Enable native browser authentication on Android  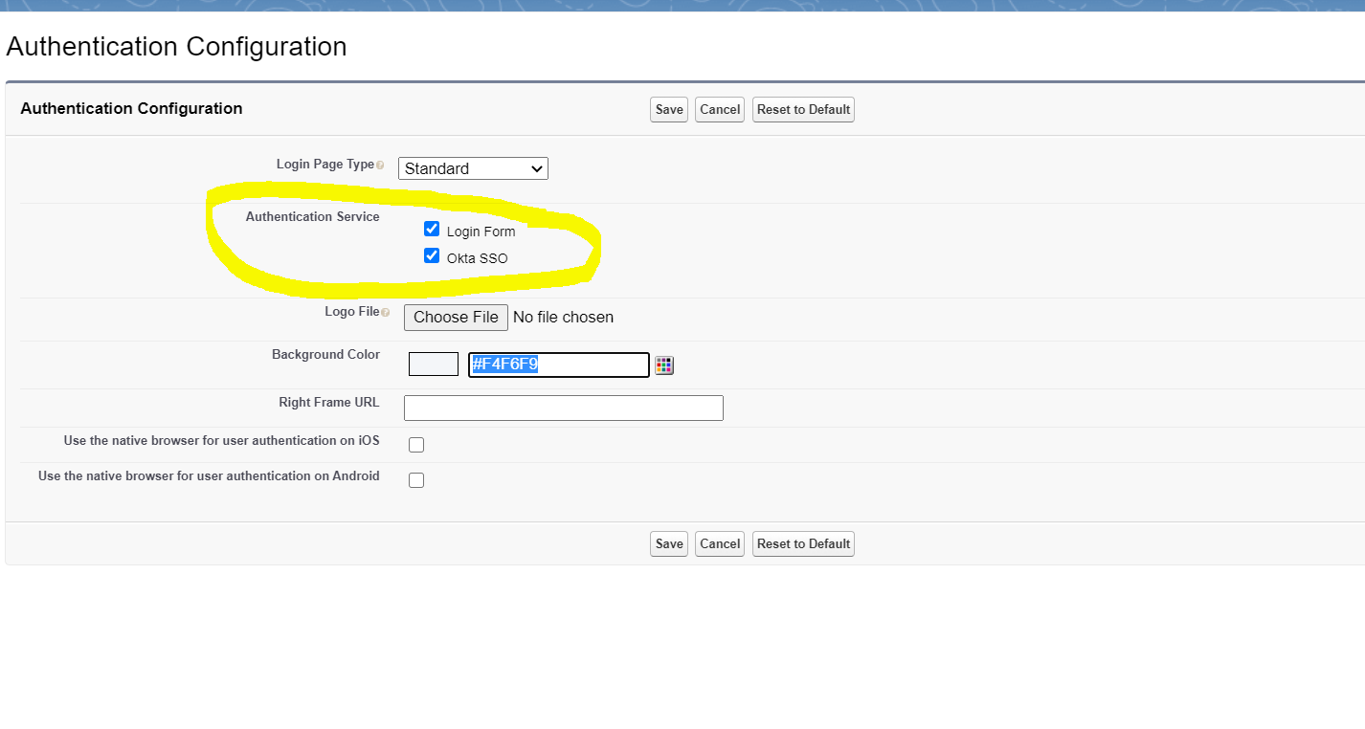point(416,479)
